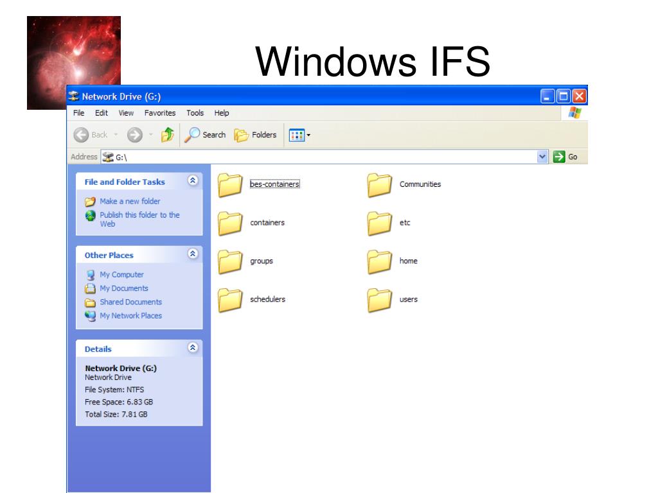
Task: Open Shared Documents link
Action: tap(130, 302)
